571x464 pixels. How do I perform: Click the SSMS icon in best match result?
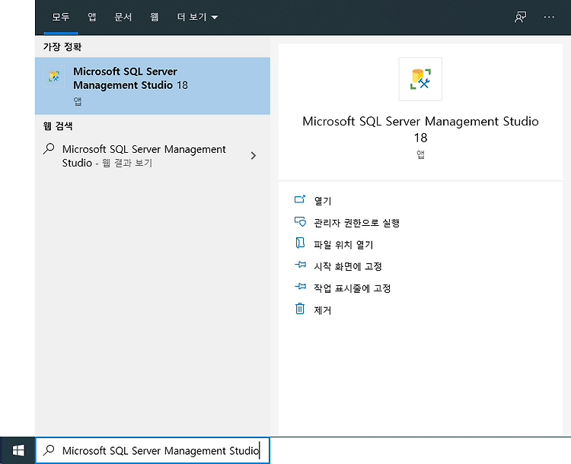pyautogui.click(x=54, y=76)
